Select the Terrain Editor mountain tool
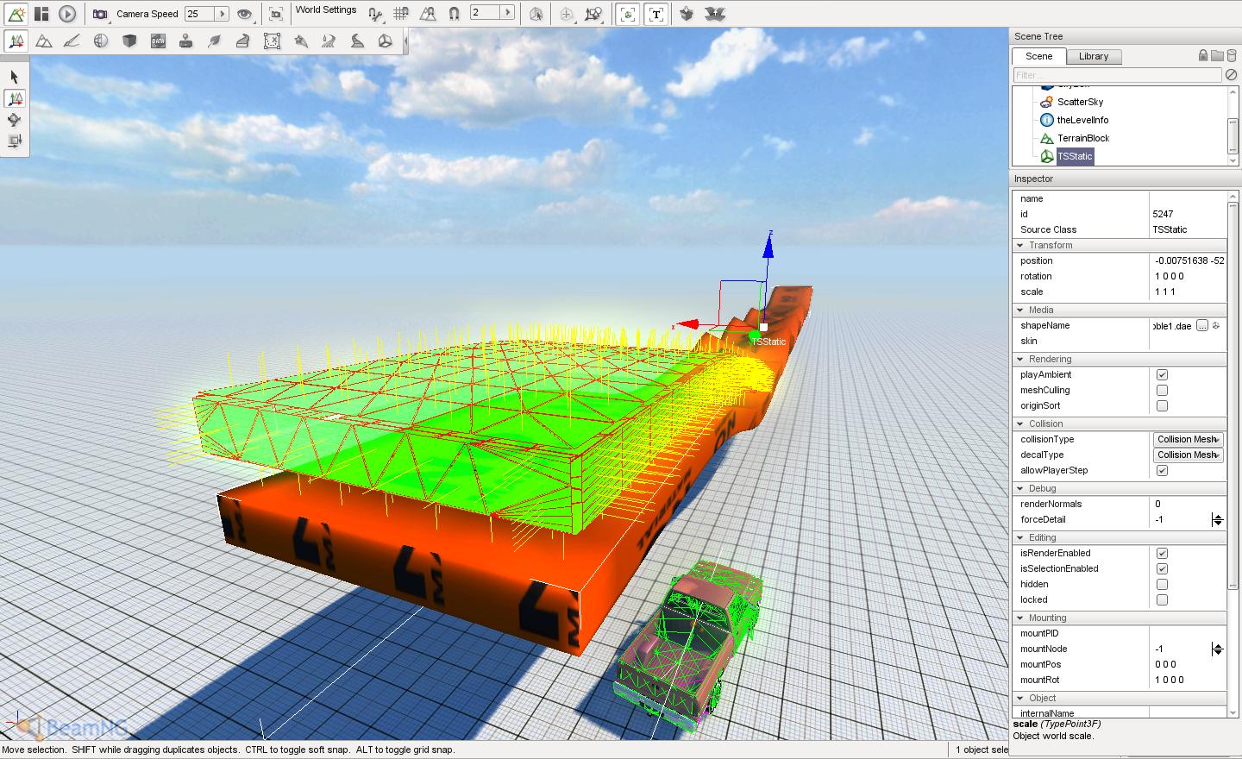 (x=44, y=41)
